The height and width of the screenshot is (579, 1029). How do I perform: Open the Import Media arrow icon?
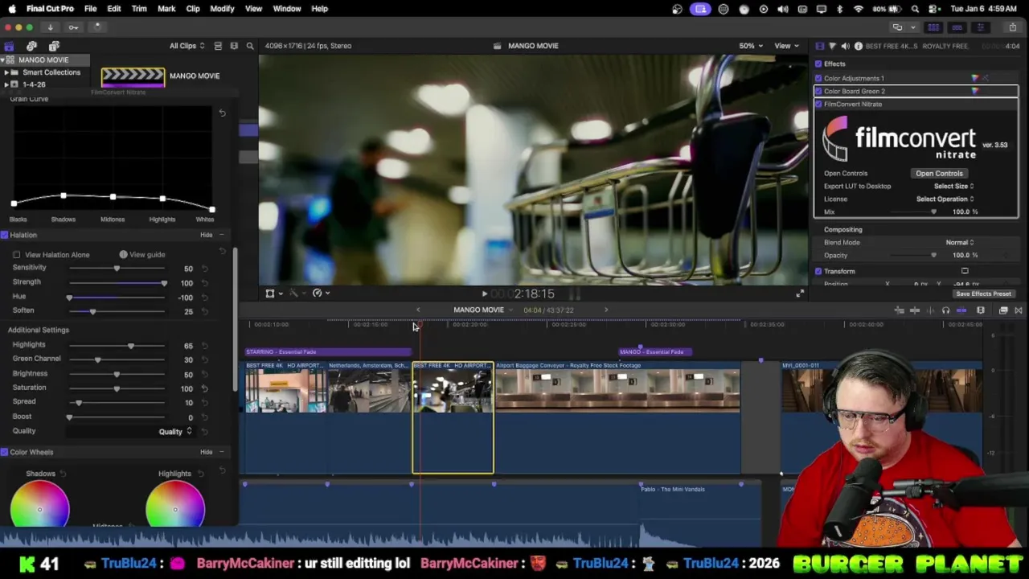coord(50,27)
